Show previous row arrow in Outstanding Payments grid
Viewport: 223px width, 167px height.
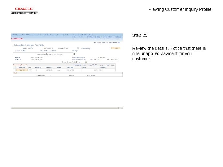(105, 65)
